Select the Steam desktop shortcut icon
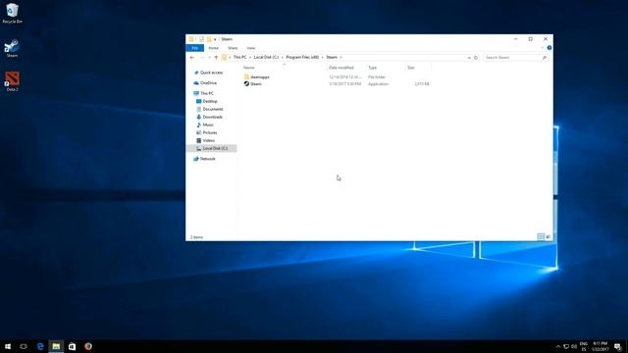Viewport: 628px width, 353px height. (x=12, y=48)
